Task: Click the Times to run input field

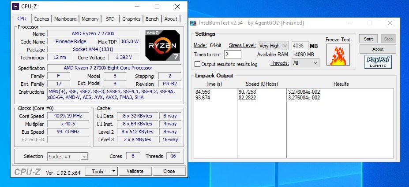Action: click(233, 55)
